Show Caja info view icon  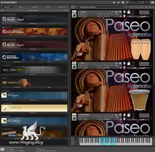tap(120, 63)
